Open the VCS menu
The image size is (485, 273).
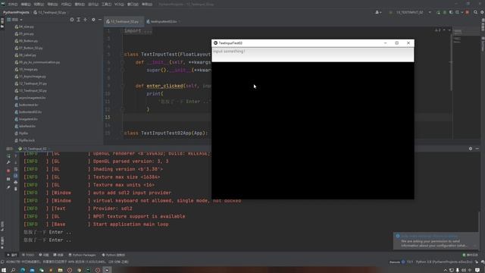point(119,5)
